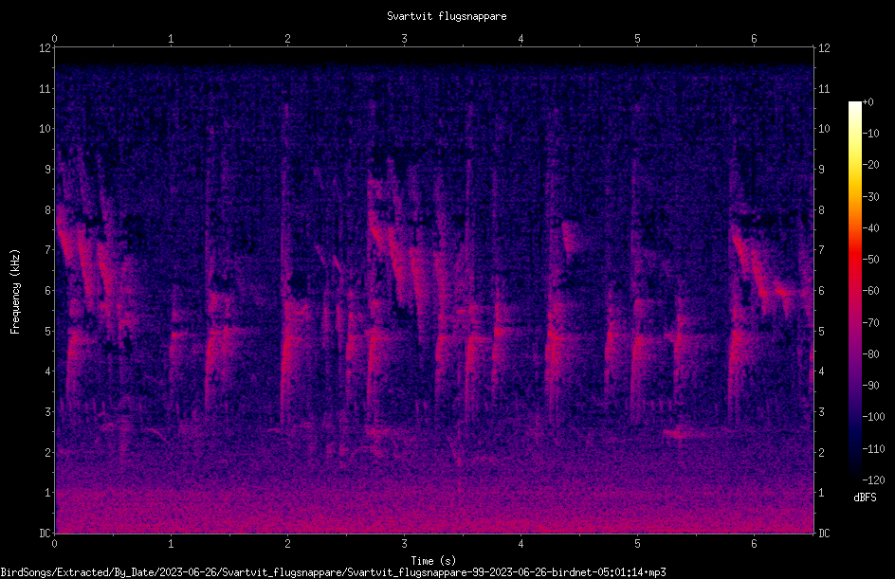The height and width of the screenshot is (579, 895).
Task: Click the "-50" color scale label
Action: 870,260
